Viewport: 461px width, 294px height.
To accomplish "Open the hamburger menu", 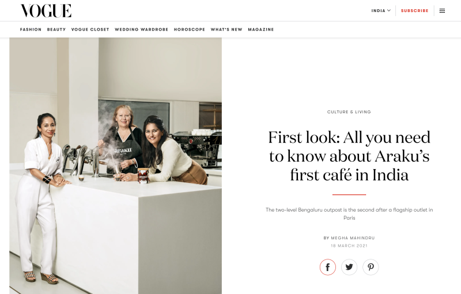I will [x=442, y=11].
